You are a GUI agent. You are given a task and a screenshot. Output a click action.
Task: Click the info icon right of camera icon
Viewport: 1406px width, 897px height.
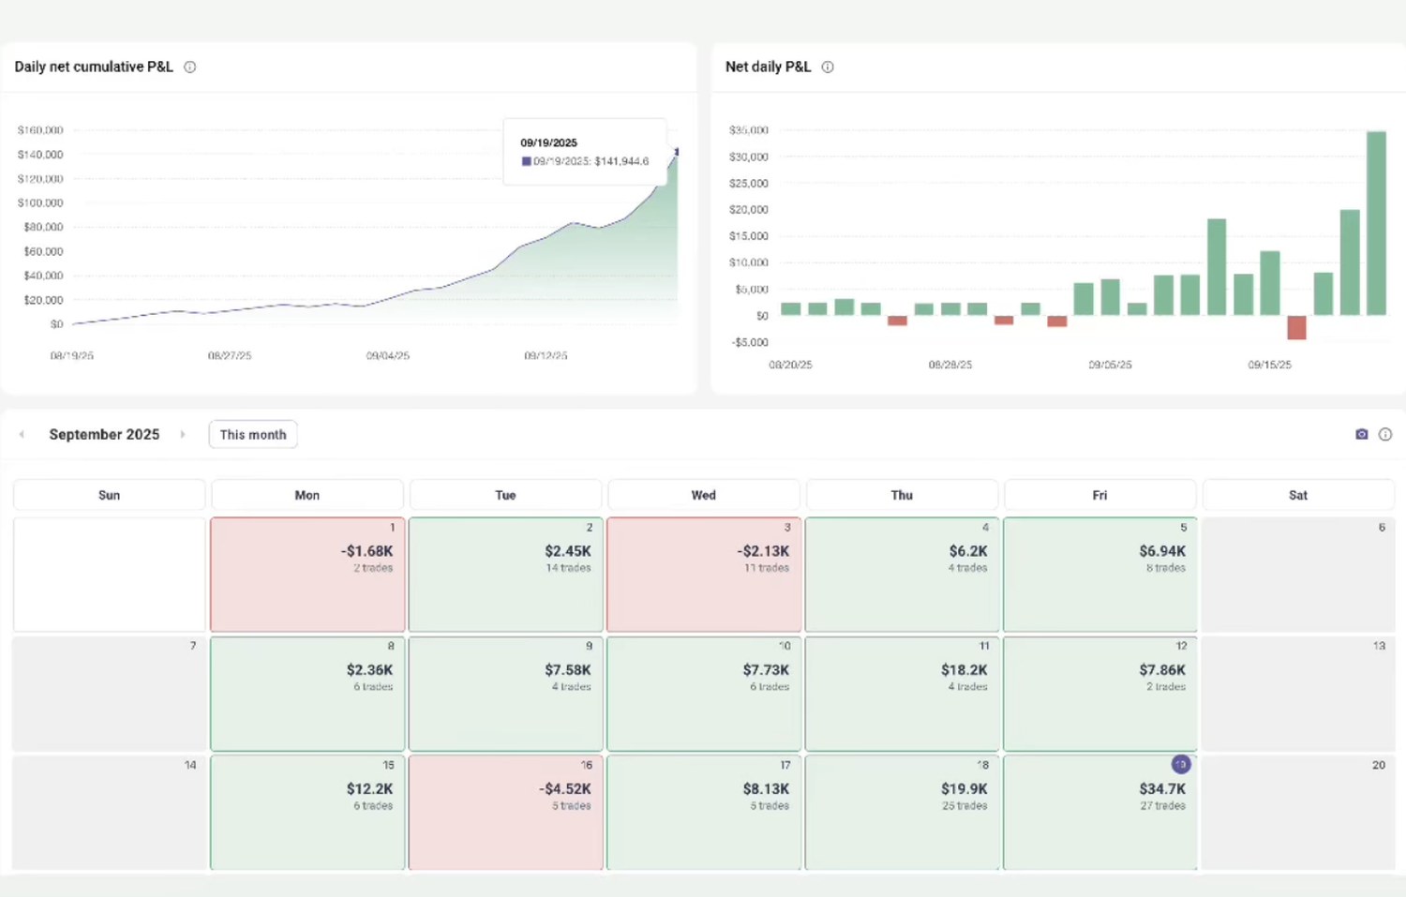[1385, 434]
